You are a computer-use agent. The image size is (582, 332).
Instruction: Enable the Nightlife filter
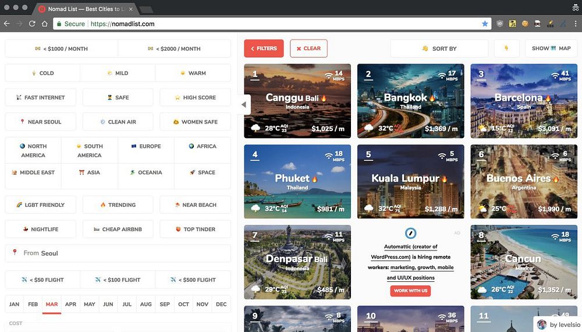pyautogui.click(x=41, y=229)
